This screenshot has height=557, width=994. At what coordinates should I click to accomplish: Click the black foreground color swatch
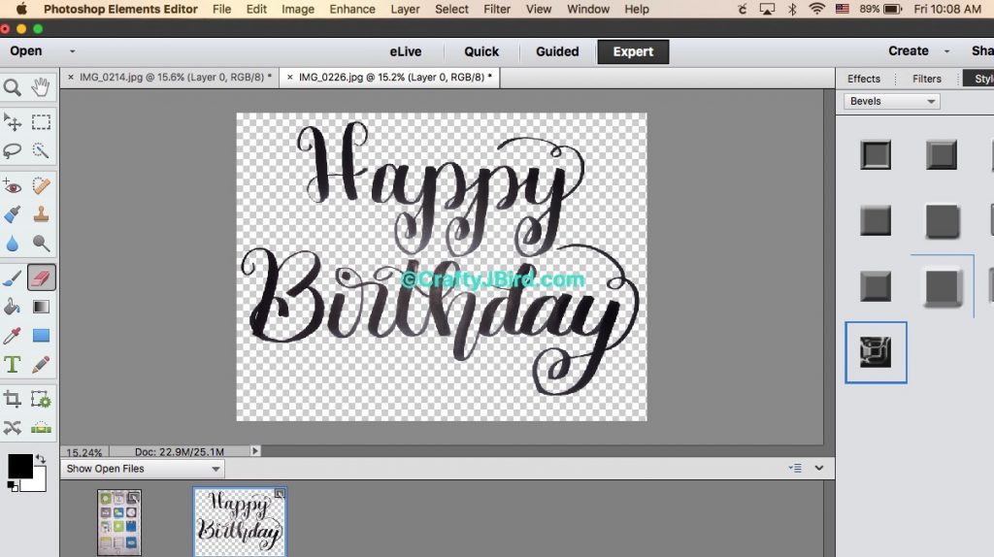tap(19, 466)
